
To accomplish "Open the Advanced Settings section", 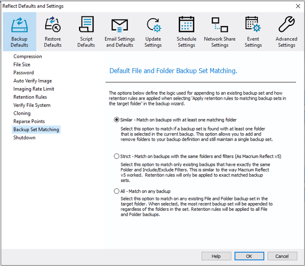I will pyautogui.click(x=286, y=32).
